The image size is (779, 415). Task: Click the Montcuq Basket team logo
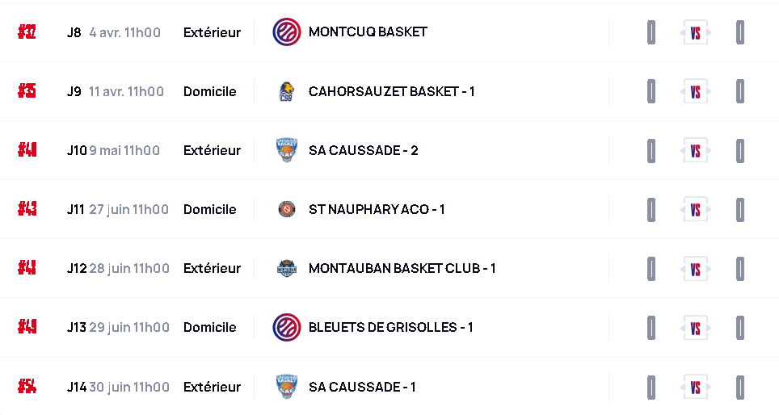click(x=286, y=32)
